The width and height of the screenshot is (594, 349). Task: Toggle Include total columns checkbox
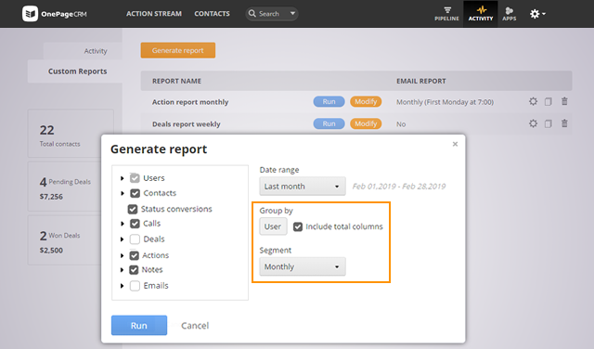(x=298, y=226)
